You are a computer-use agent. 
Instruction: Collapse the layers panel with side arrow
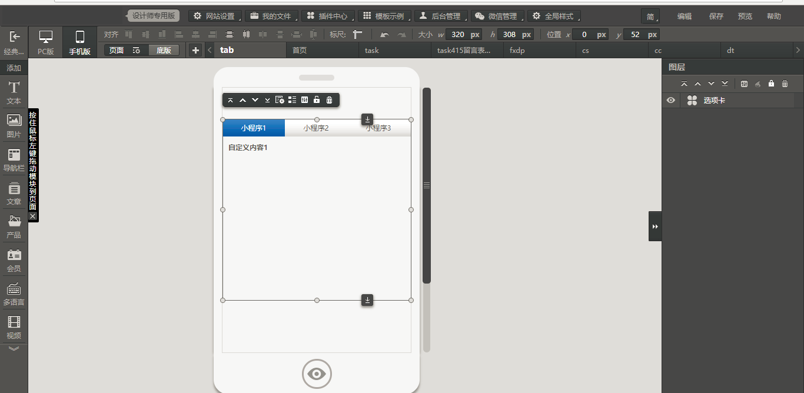tap(655, 227)
